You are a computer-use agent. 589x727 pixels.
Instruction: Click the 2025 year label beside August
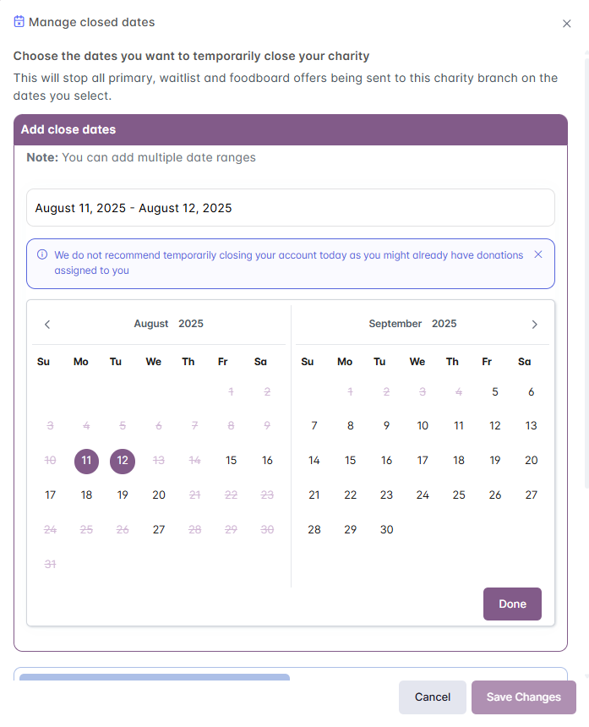[191, 324]
